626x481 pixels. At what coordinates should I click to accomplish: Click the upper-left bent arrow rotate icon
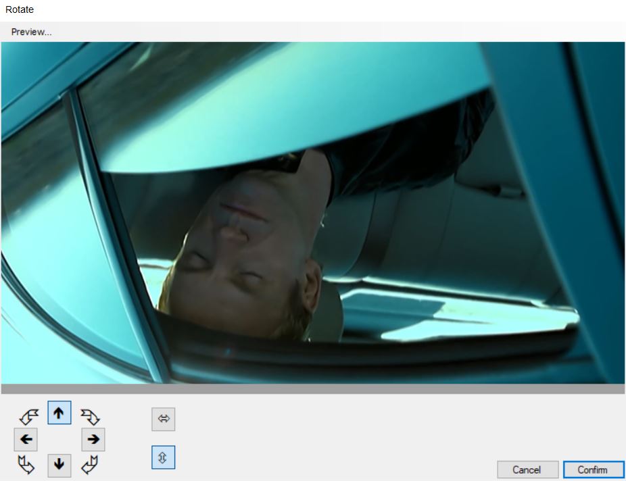[29, 417]
